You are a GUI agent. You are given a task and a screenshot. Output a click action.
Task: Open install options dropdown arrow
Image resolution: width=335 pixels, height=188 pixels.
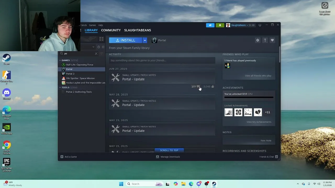(x=145, y=40)
